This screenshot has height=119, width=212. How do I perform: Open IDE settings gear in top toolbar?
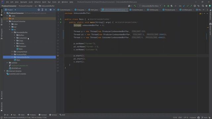[x=206, y=6]
